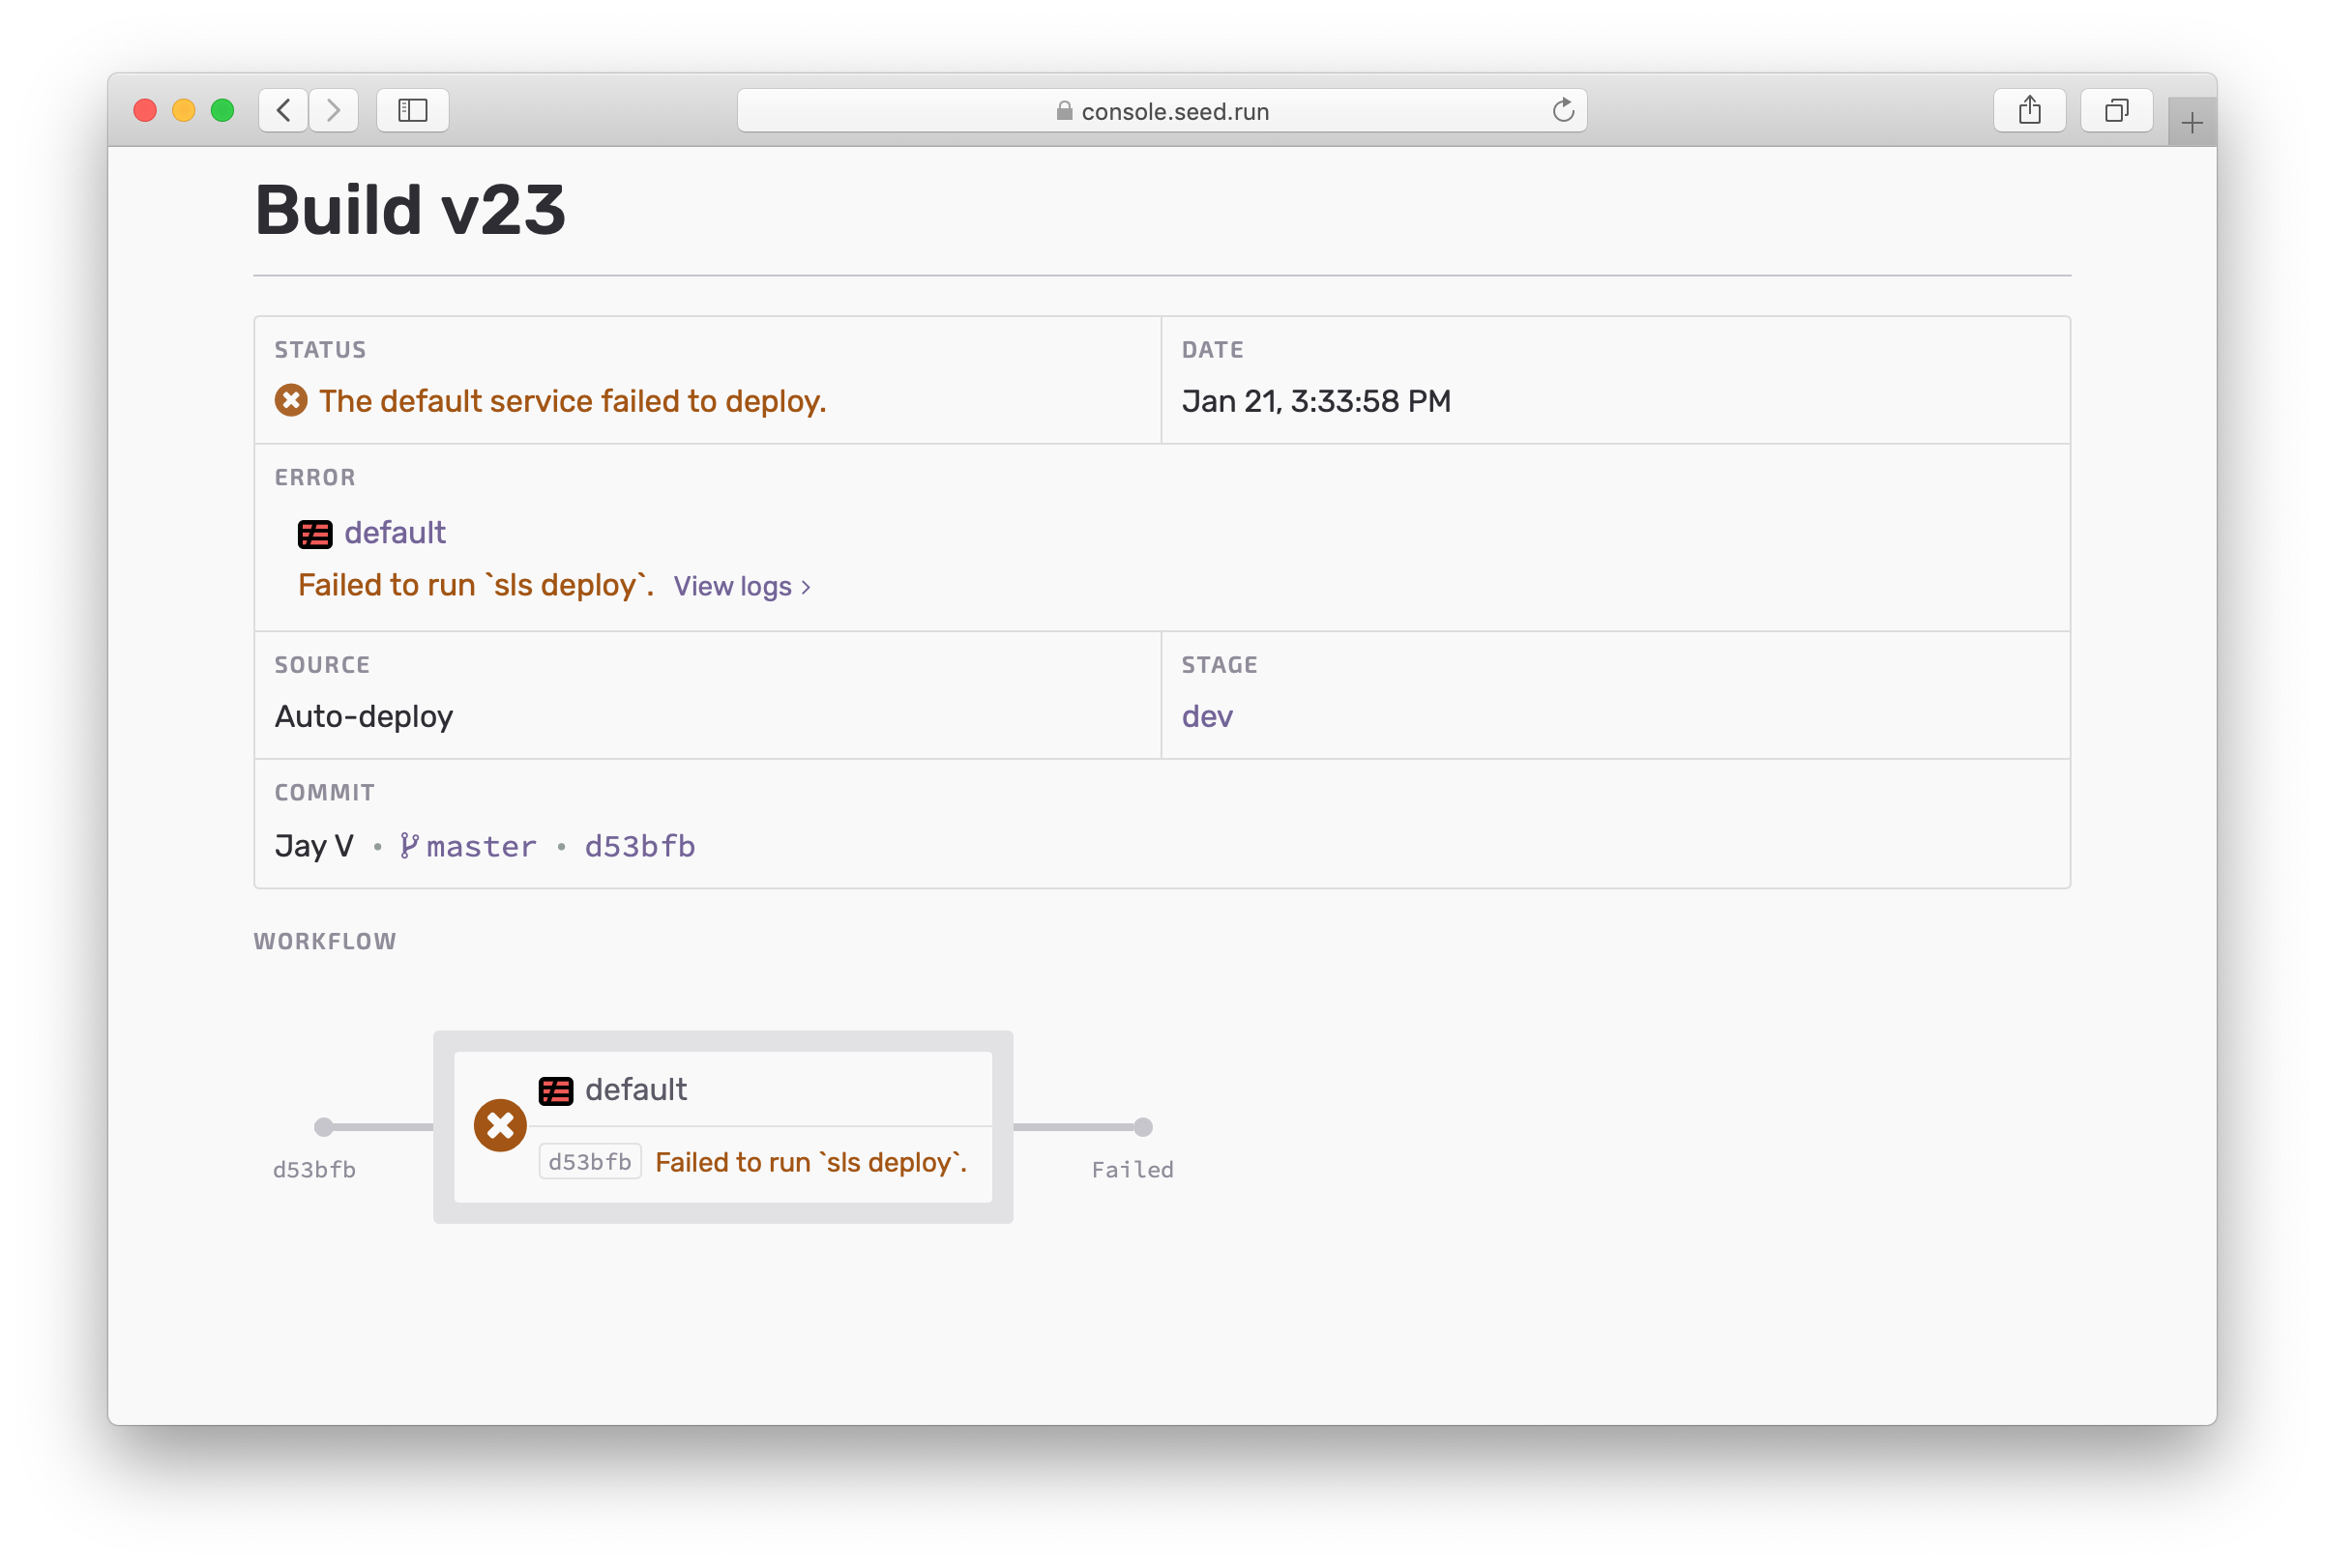
Task: Click the Failed workflow end node
Action: [x=1142, y=1128]
